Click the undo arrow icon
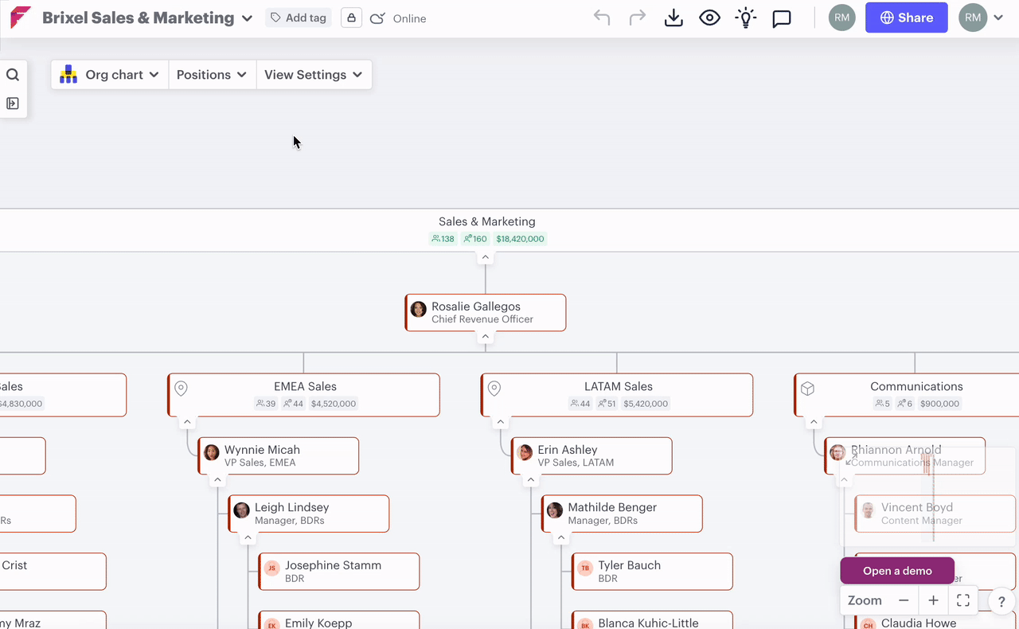The height and width of the screenshot is (629, 1019). [x=602, y=18]
